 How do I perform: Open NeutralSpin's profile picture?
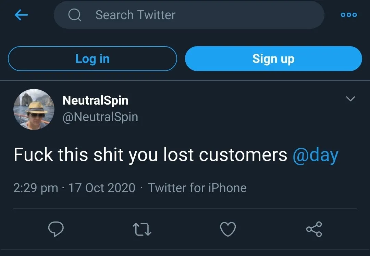(x=34, y=109)
